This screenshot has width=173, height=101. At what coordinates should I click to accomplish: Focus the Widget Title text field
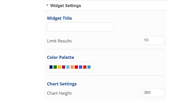(80, 27)
